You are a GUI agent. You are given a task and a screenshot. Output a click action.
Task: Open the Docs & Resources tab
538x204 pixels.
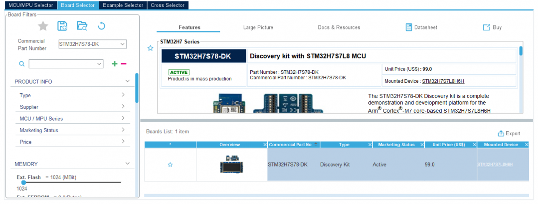(x=339, y=27)
